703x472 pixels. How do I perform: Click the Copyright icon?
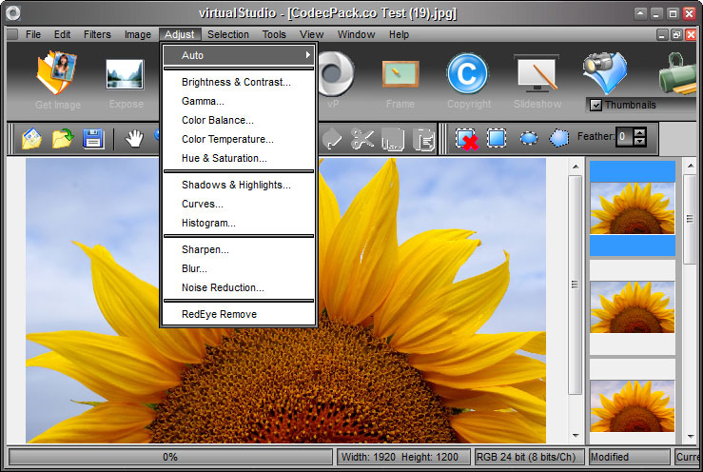467,73
